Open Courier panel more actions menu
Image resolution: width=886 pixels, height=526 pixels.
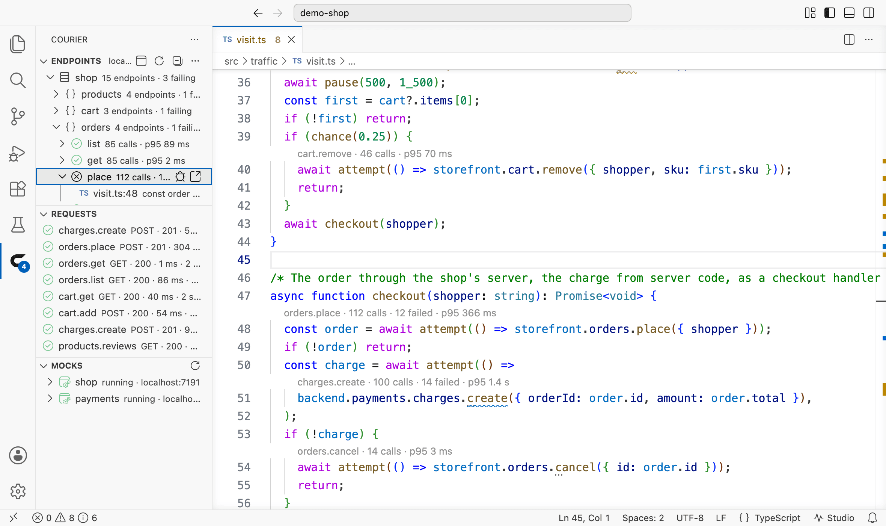pyautogui.click(x=194, y=39)
